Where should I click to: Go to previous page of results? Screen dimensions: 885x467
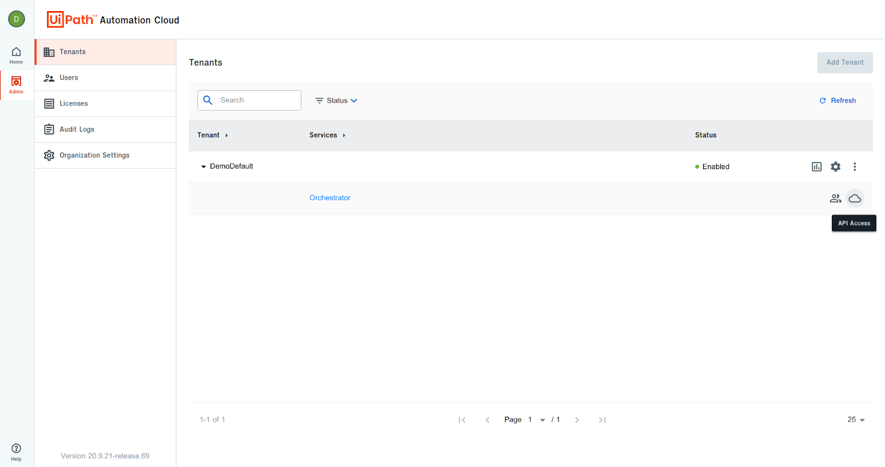487,420
